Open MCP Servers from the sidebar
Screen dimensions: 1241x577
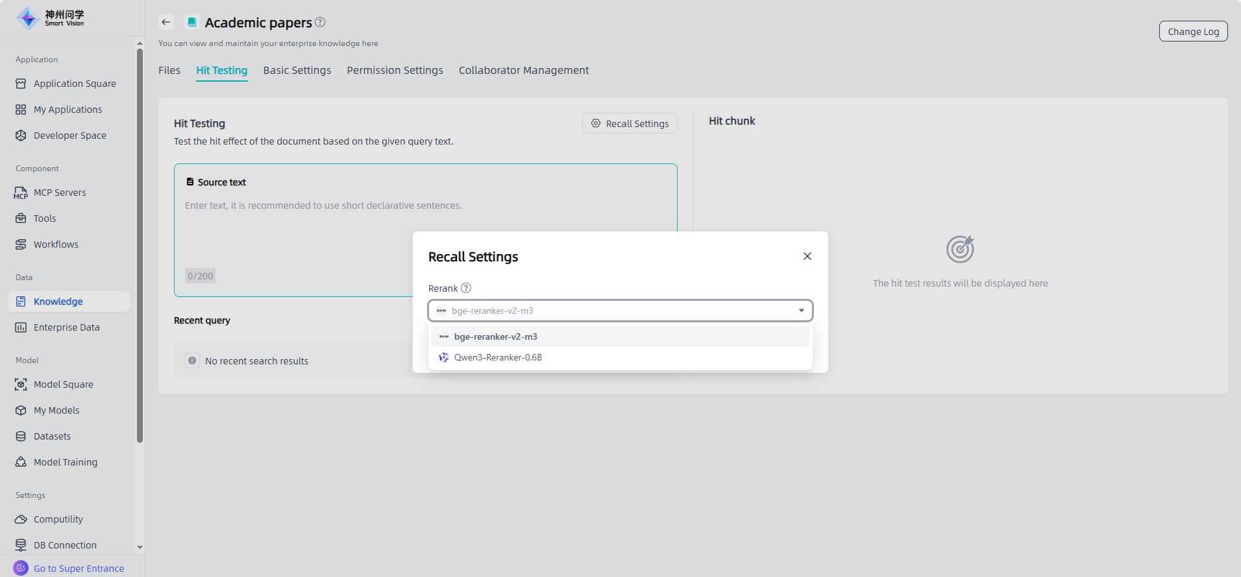[60, 193]
